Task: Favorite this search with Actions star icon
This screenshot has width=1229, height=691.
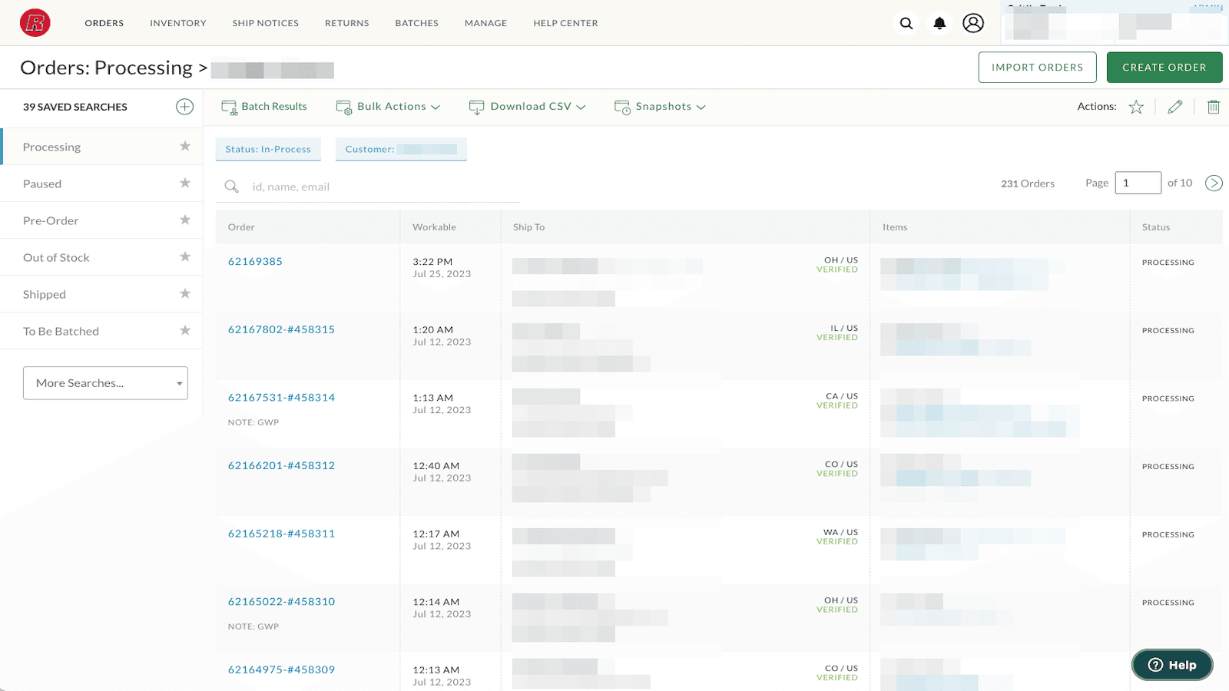Action: [1136, 107]
